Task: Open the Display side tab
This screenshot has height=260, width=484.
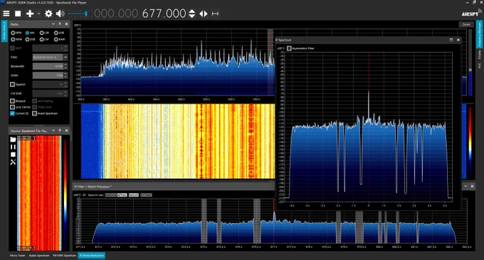Action: 479,55
